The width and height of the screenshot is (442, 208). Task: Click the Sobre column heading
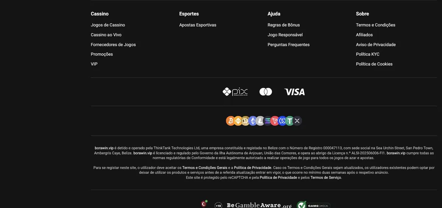362,14
